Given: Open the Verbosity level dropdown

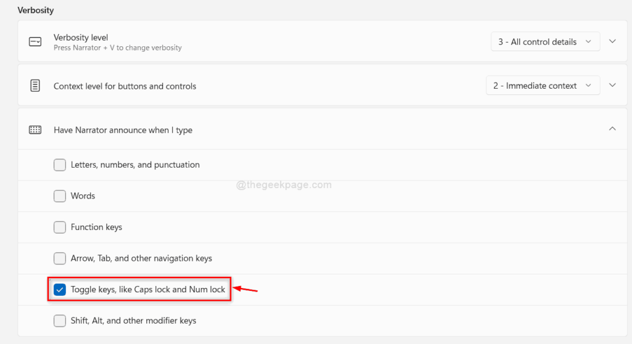Looking at the screenshot, I should (546, 42).
